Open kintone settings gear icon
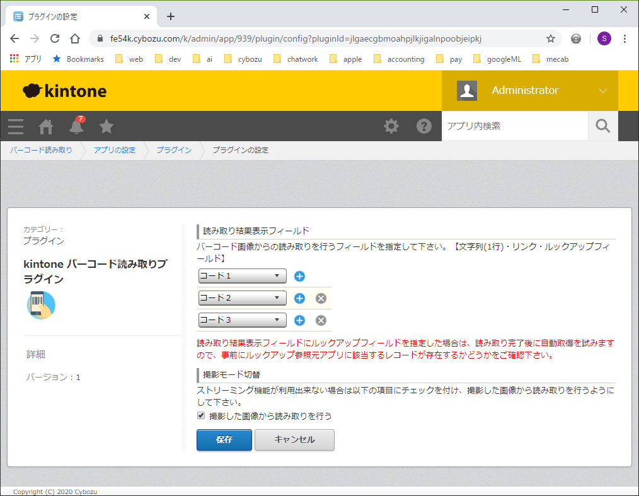The width and height of the screenshot is (639, 496). click(x=391, y=126)
